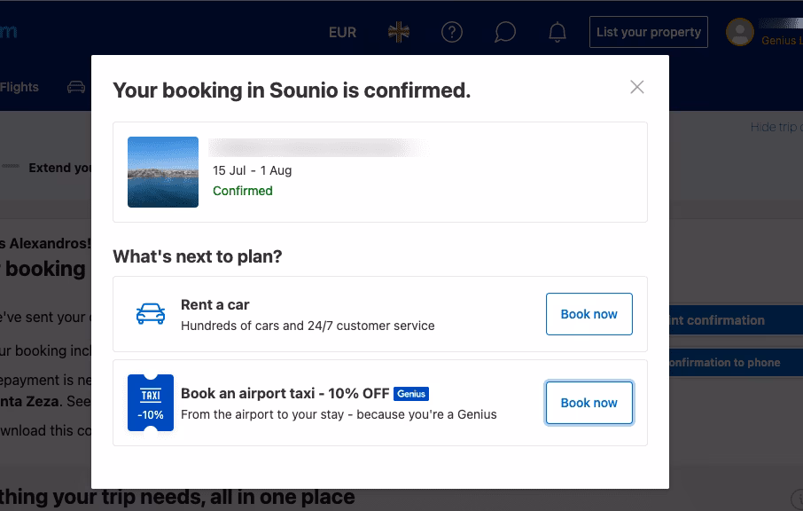Select the car rental icon in navigation
The height and width of the screenshot is (511, 803).
pyautogui.click(x=76, y=87)
